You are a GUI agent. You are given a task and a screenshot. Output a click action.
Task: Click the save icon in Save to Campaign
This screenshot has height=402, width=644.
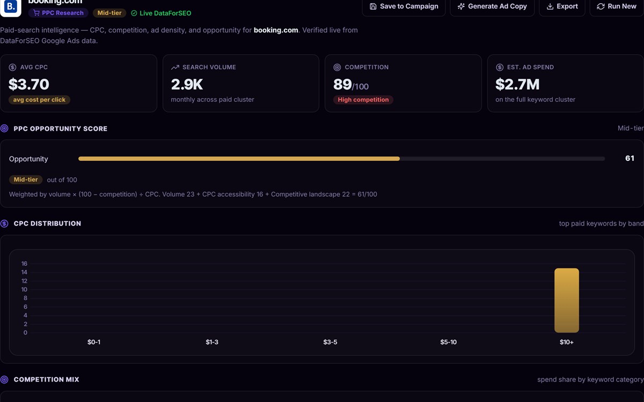pyautogui.click(x=373, y=6)
